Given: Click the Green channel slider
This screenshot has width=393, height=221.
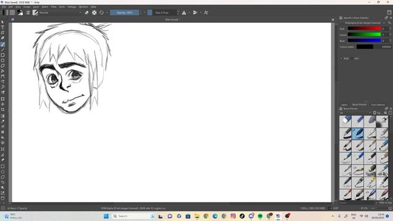Looking at the screenshot, I should (364, 34).
